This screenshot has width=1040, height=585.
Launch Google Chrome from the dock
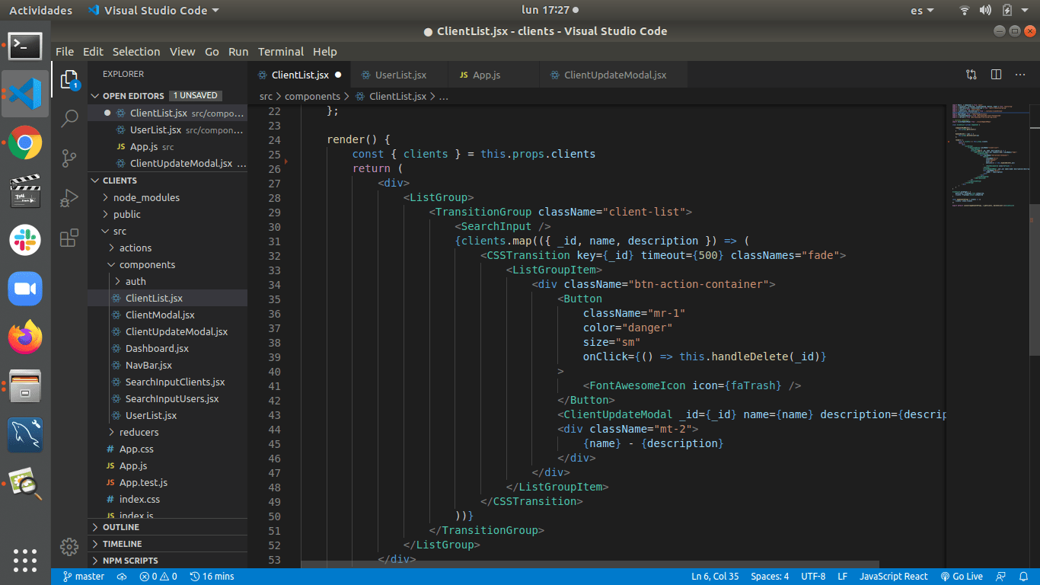[25, 142]
